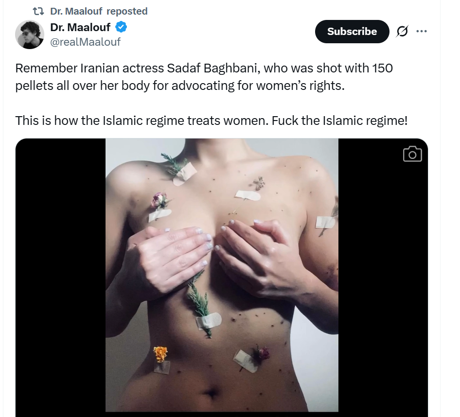This screenshot has width=460, height=417.
Task: Click the number "150" in the tweet text
Action: 383,68
